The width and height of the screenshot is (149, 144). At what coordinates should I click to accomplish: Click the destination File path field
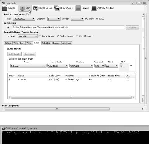tap(68, 27)
